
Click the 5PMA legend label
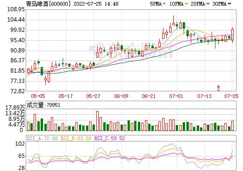pos(156,4)
